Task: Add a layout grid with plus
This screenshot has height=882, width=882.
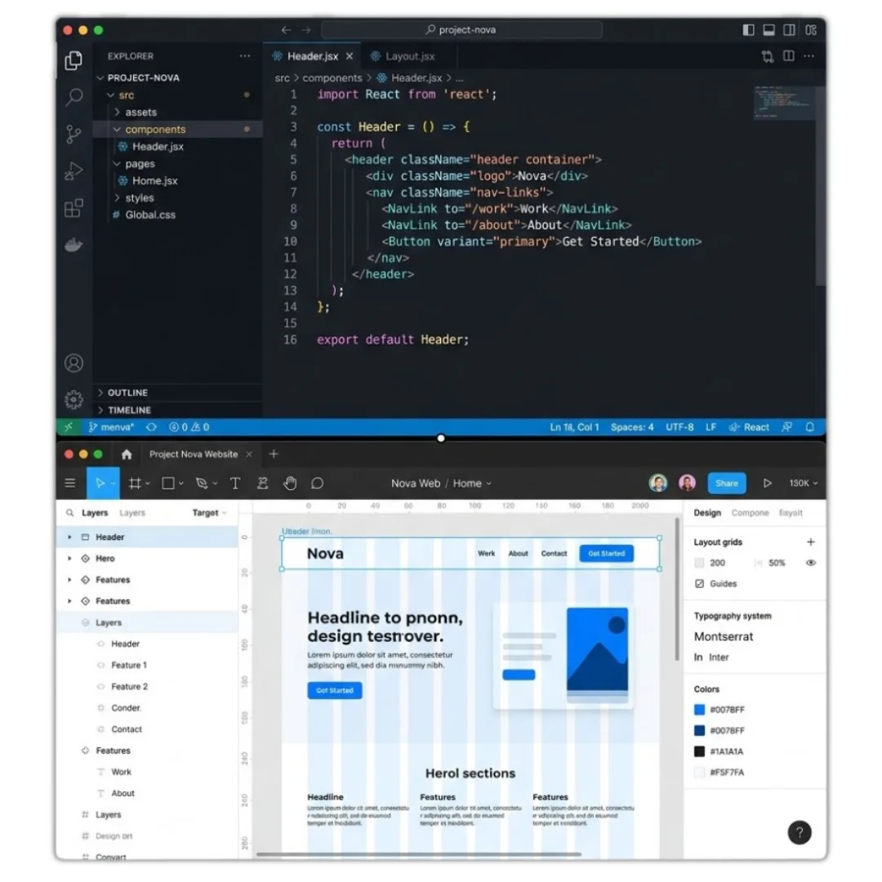Action: click(x=811, y=541)
